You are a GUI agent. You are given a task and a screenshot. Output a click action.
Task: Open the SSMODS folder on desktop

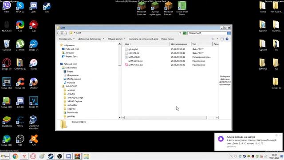pos(263,64)
